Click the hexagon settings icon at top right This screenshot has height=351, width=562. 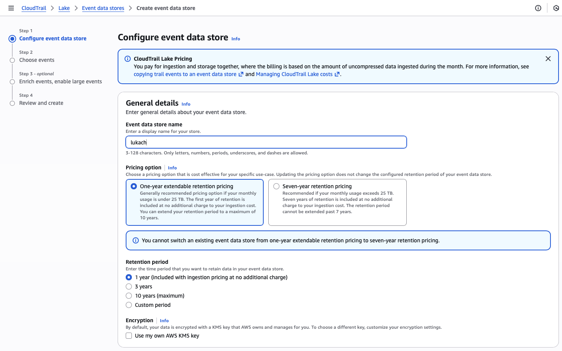pyautogui.click(x=556, y=8)
